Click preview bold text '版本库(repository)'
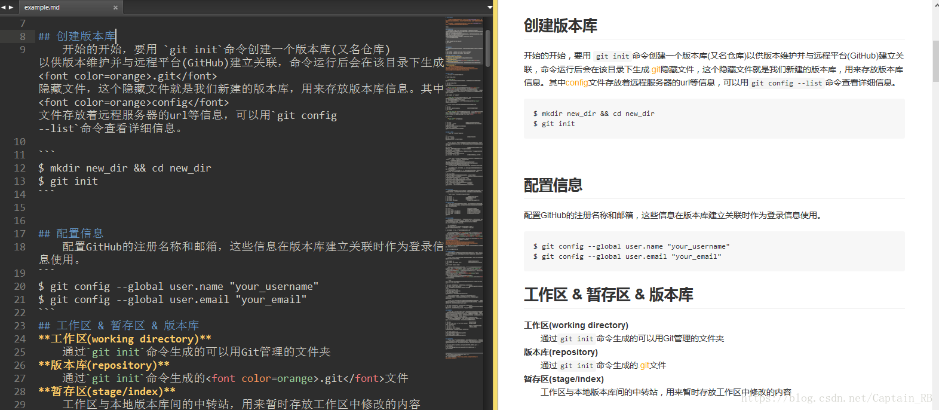 [x=560, y=352]
